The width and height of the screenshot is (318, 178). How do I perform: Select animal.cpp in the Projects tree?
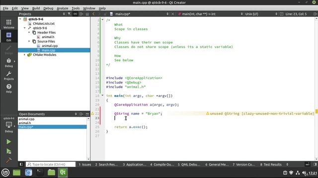50,45
